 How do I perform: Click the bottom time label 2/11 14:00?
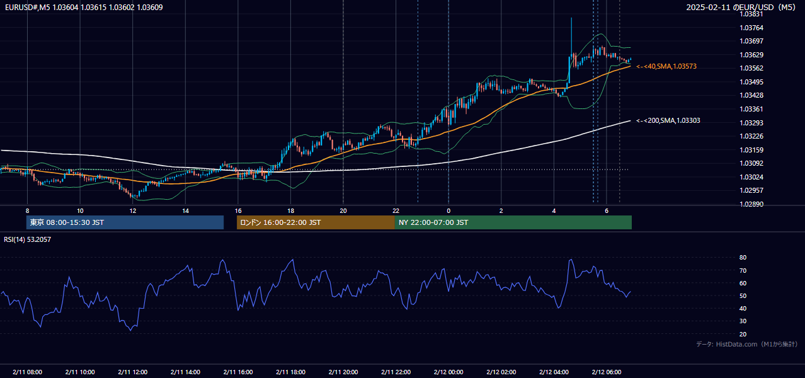185,372
